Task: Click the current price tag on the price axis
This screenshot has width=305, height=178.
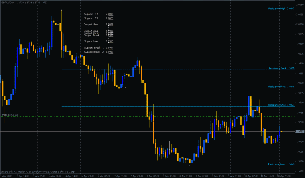Action: click(x=300, y=132)
